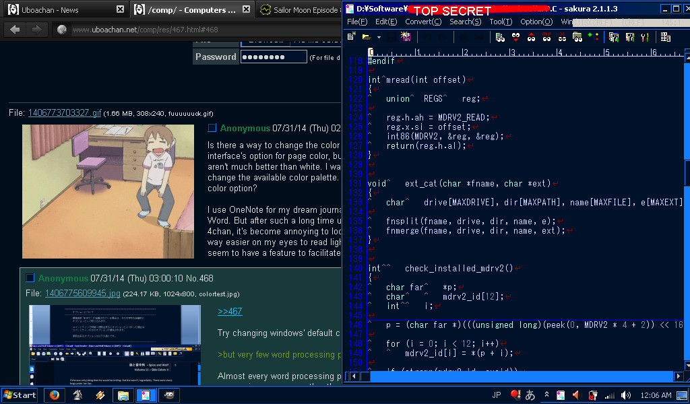Click the '#endif' line in the editor
Viewport: 690px width, 404px height.
[x=381, y=61]
